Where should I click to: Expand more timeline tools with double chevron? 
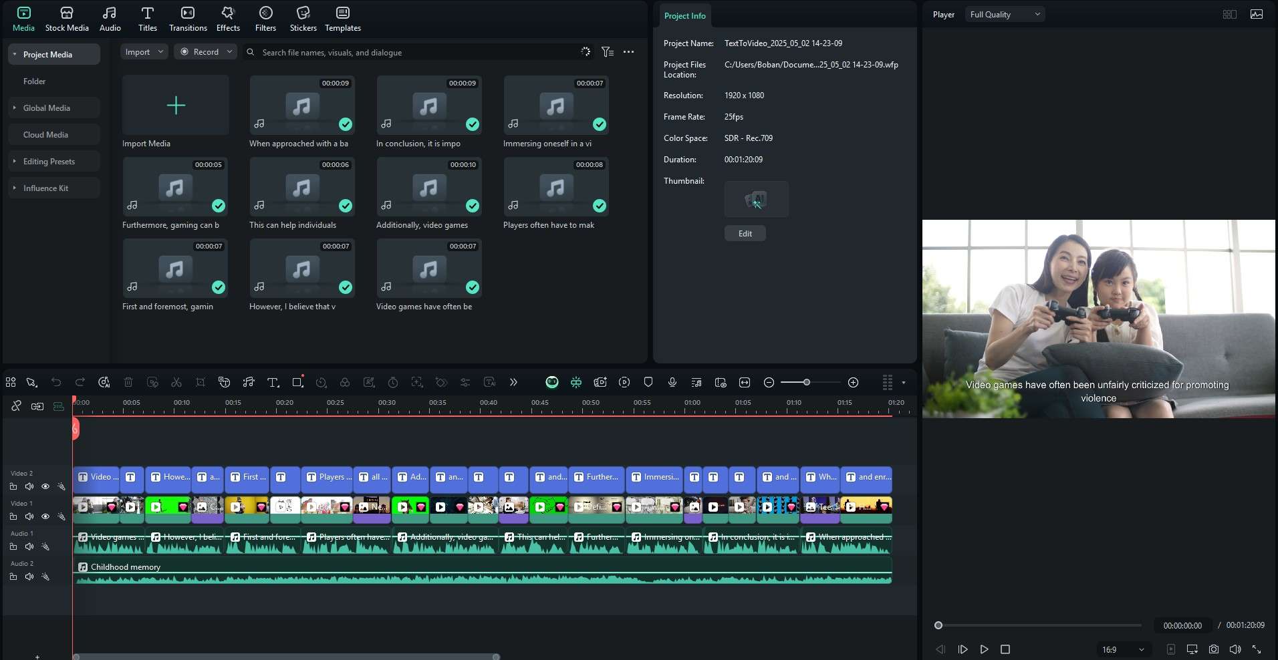[x=513, y=382]
